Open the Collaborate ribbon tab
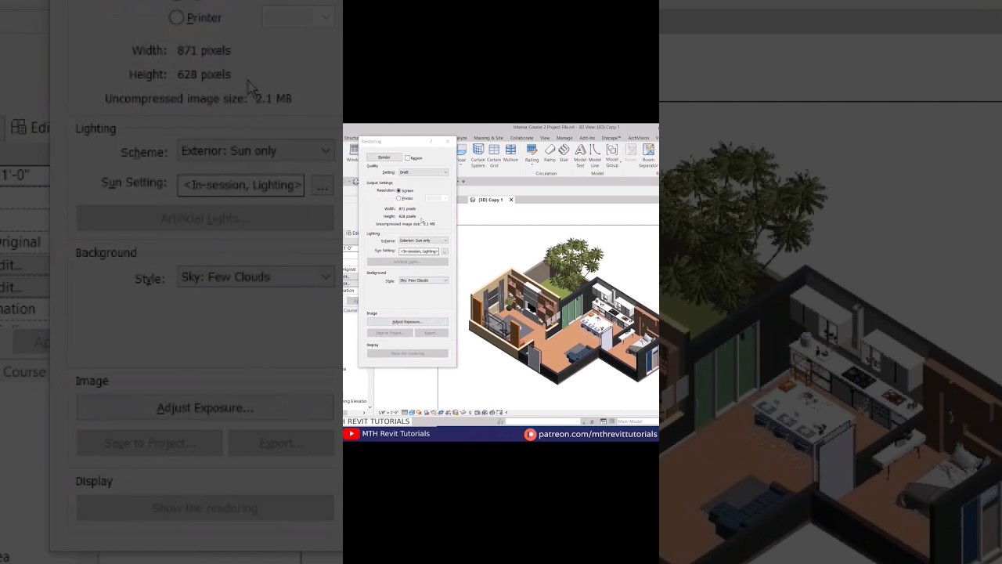Screen dimensions: 1002x564 521,138
